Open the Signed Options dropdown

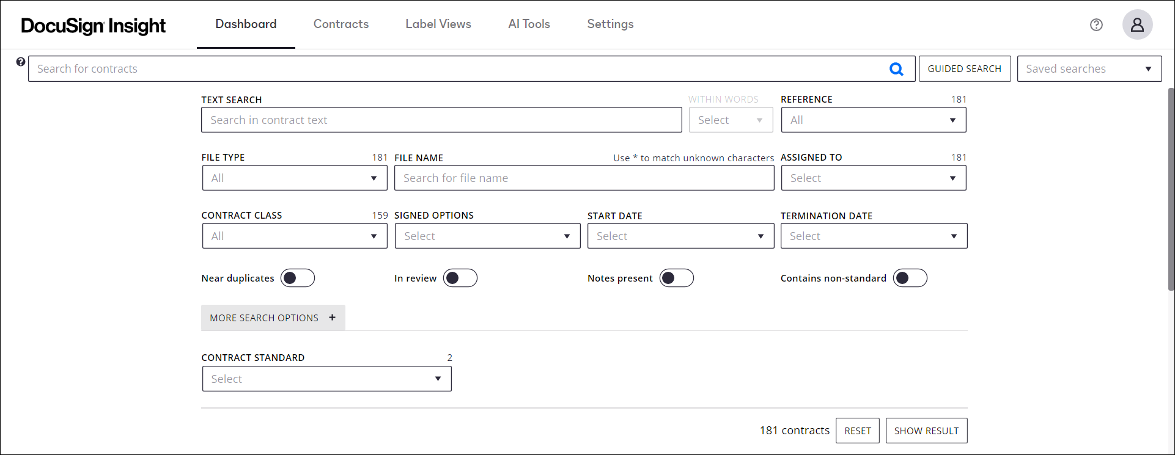(488, 236)
